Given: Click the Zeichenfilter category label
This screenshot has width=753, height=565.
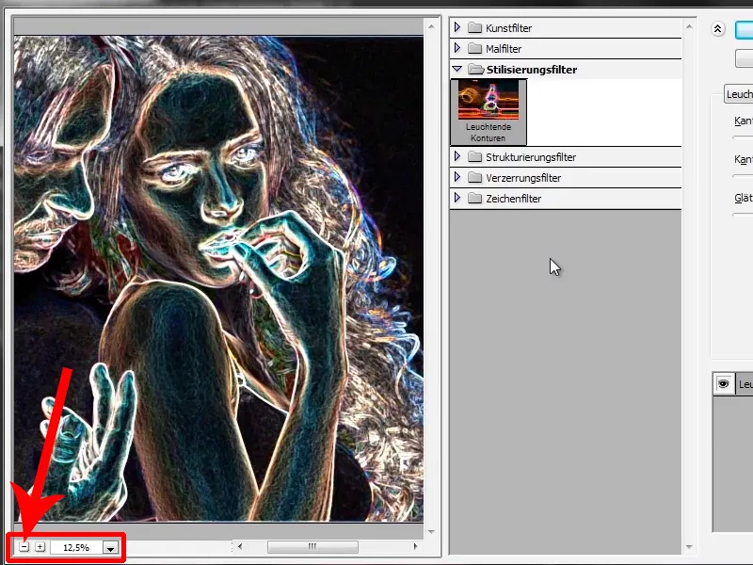Looking at the screenshot, I should click(513, 199).
